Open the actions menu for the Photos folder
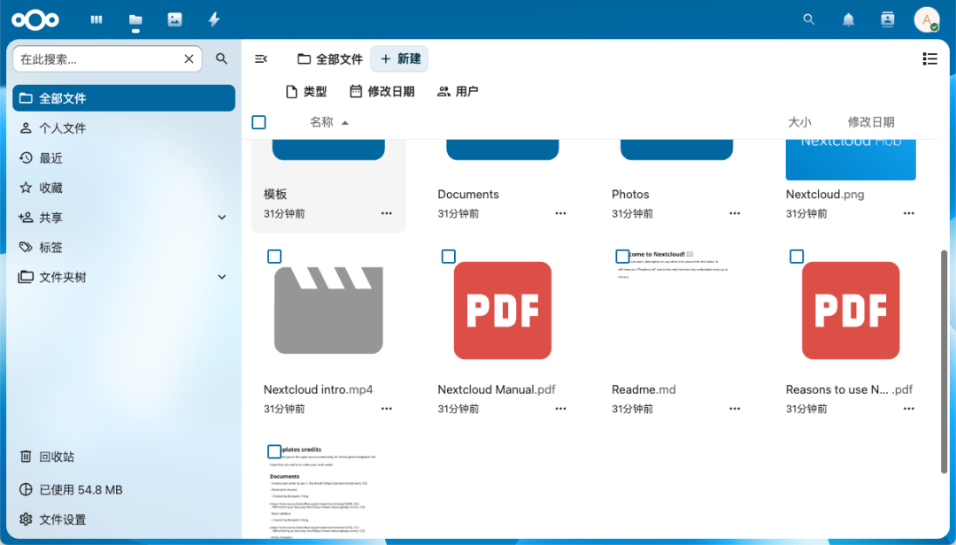This screenshot has height=545, width=956. (x=734, y=212)
